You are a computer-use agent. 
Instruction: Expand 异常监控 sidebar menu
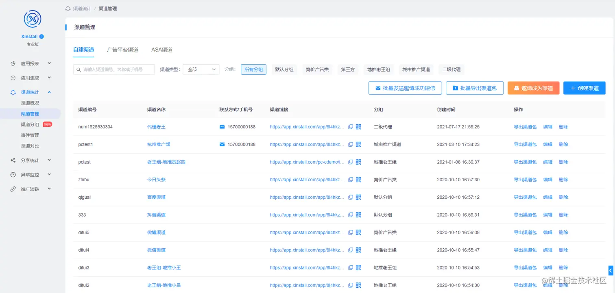pos(31,175)
